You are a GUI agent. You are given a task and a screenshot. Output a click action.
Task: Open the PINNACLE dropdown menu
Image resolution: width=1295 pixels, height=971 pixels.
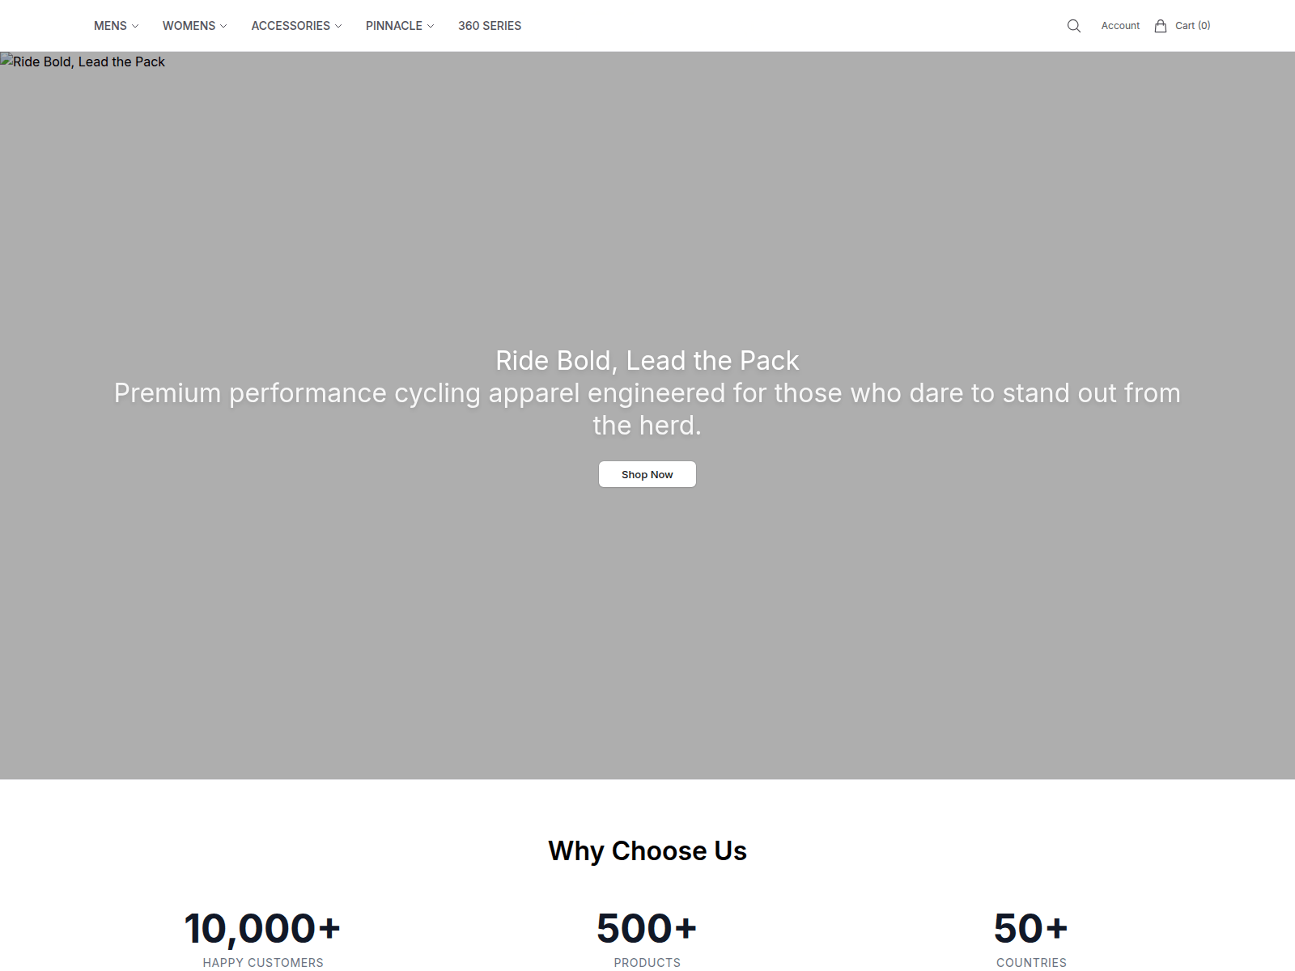tap(400, 26)
